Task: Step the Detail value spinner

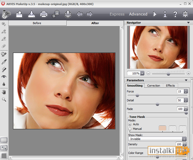Action: click(186, 100)
